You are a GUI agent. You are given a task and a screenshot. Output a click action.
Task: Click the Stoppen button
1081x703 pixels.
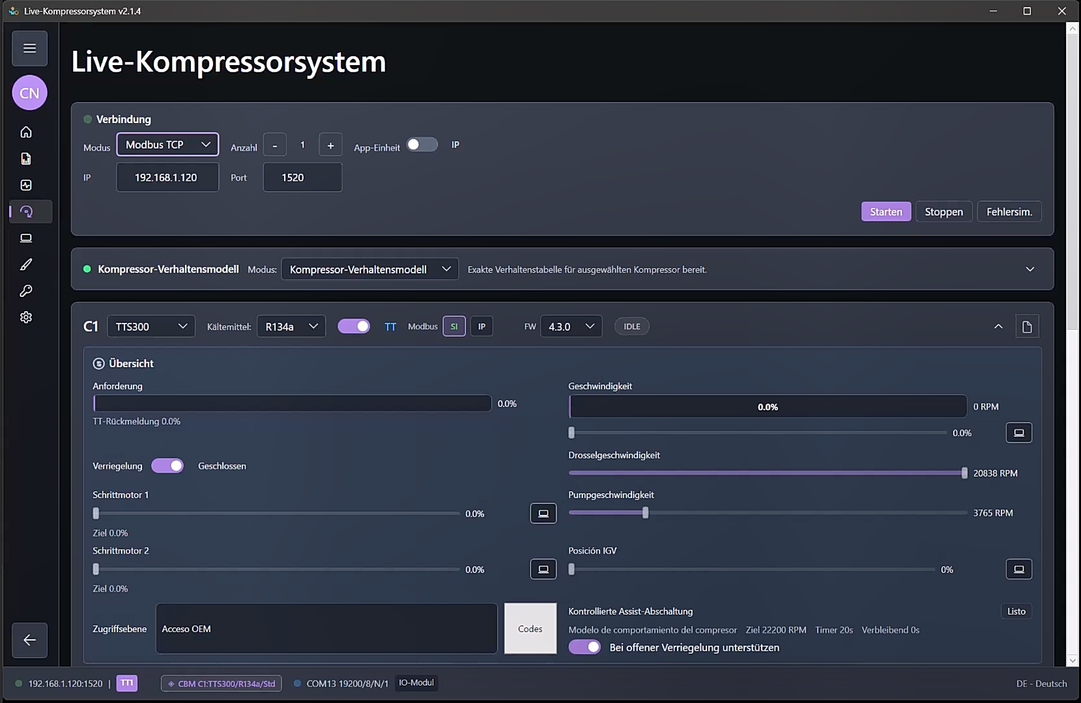click(x=944, y=212)
